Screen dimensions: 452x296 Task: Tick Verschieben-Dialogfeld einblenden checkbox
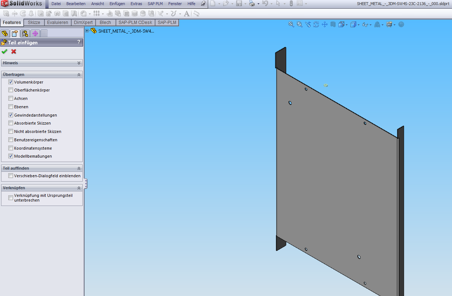coord(11,176)
